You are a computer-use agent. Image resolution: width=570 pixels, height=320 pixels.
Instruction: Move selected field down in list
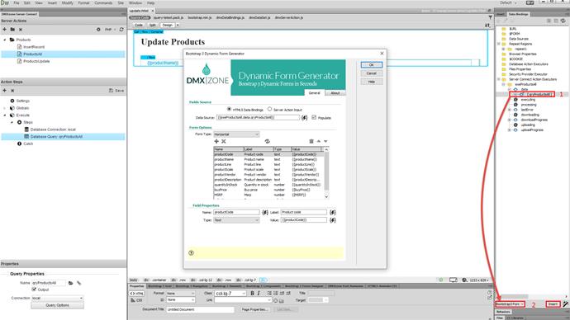pyautogui.click(x=325, y=142)
